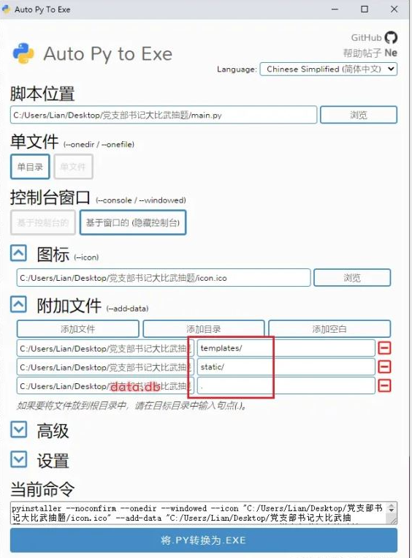Collapse the 附加文件 (--add-data) section chevron
Screen dimensions: 412x558
[x=18, y=305]
